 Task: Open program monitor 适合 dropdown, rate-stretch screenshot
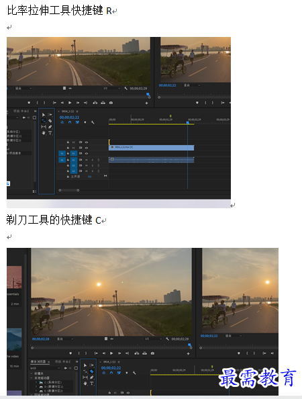[x=192, y=85]
